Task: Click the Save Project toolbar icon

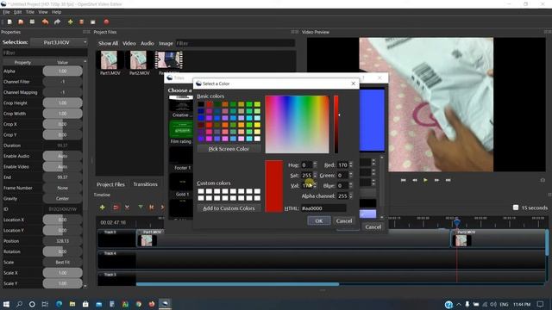Action: [32, 22]
